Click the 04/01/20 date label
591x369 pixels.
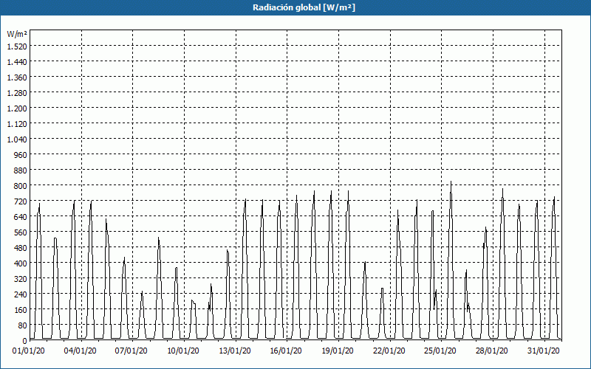click(x=80, y=351)
